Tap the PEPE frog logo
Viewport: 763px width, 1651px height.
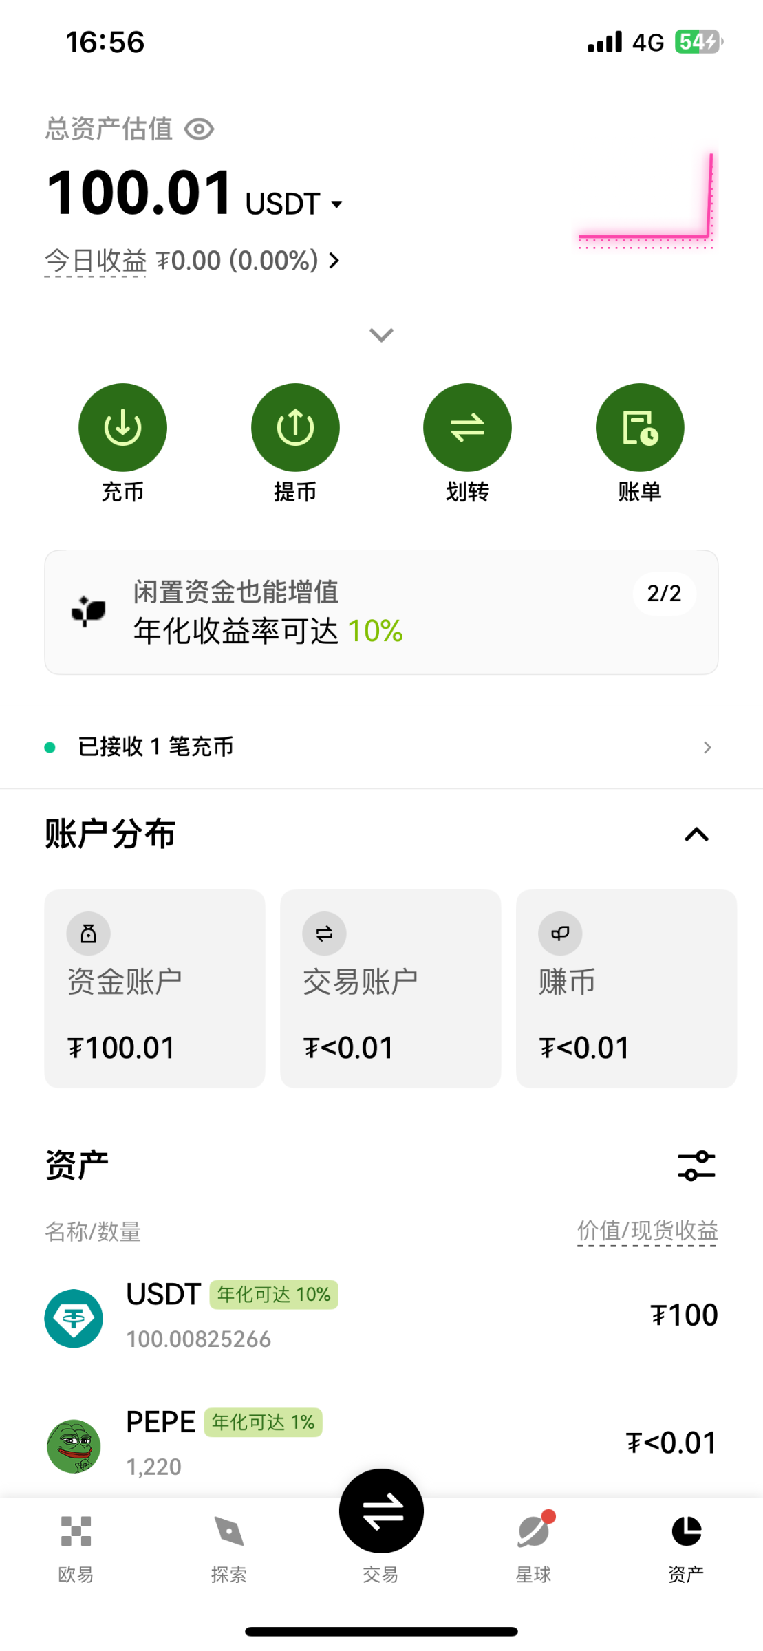pyautogui.click(x=74, y=1446)
